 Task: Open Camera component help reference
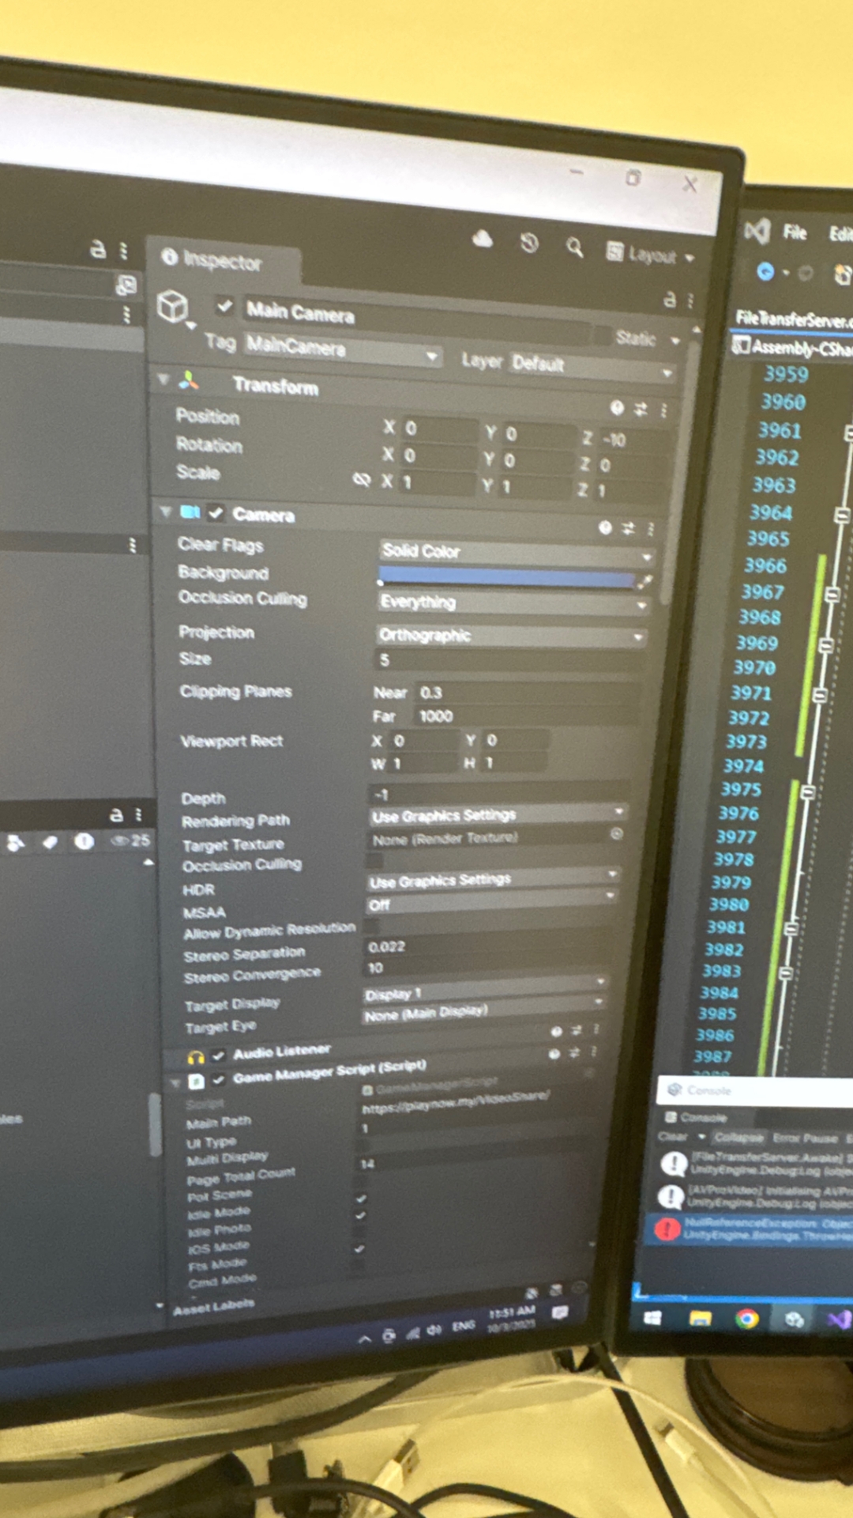[x=605, y=527]
